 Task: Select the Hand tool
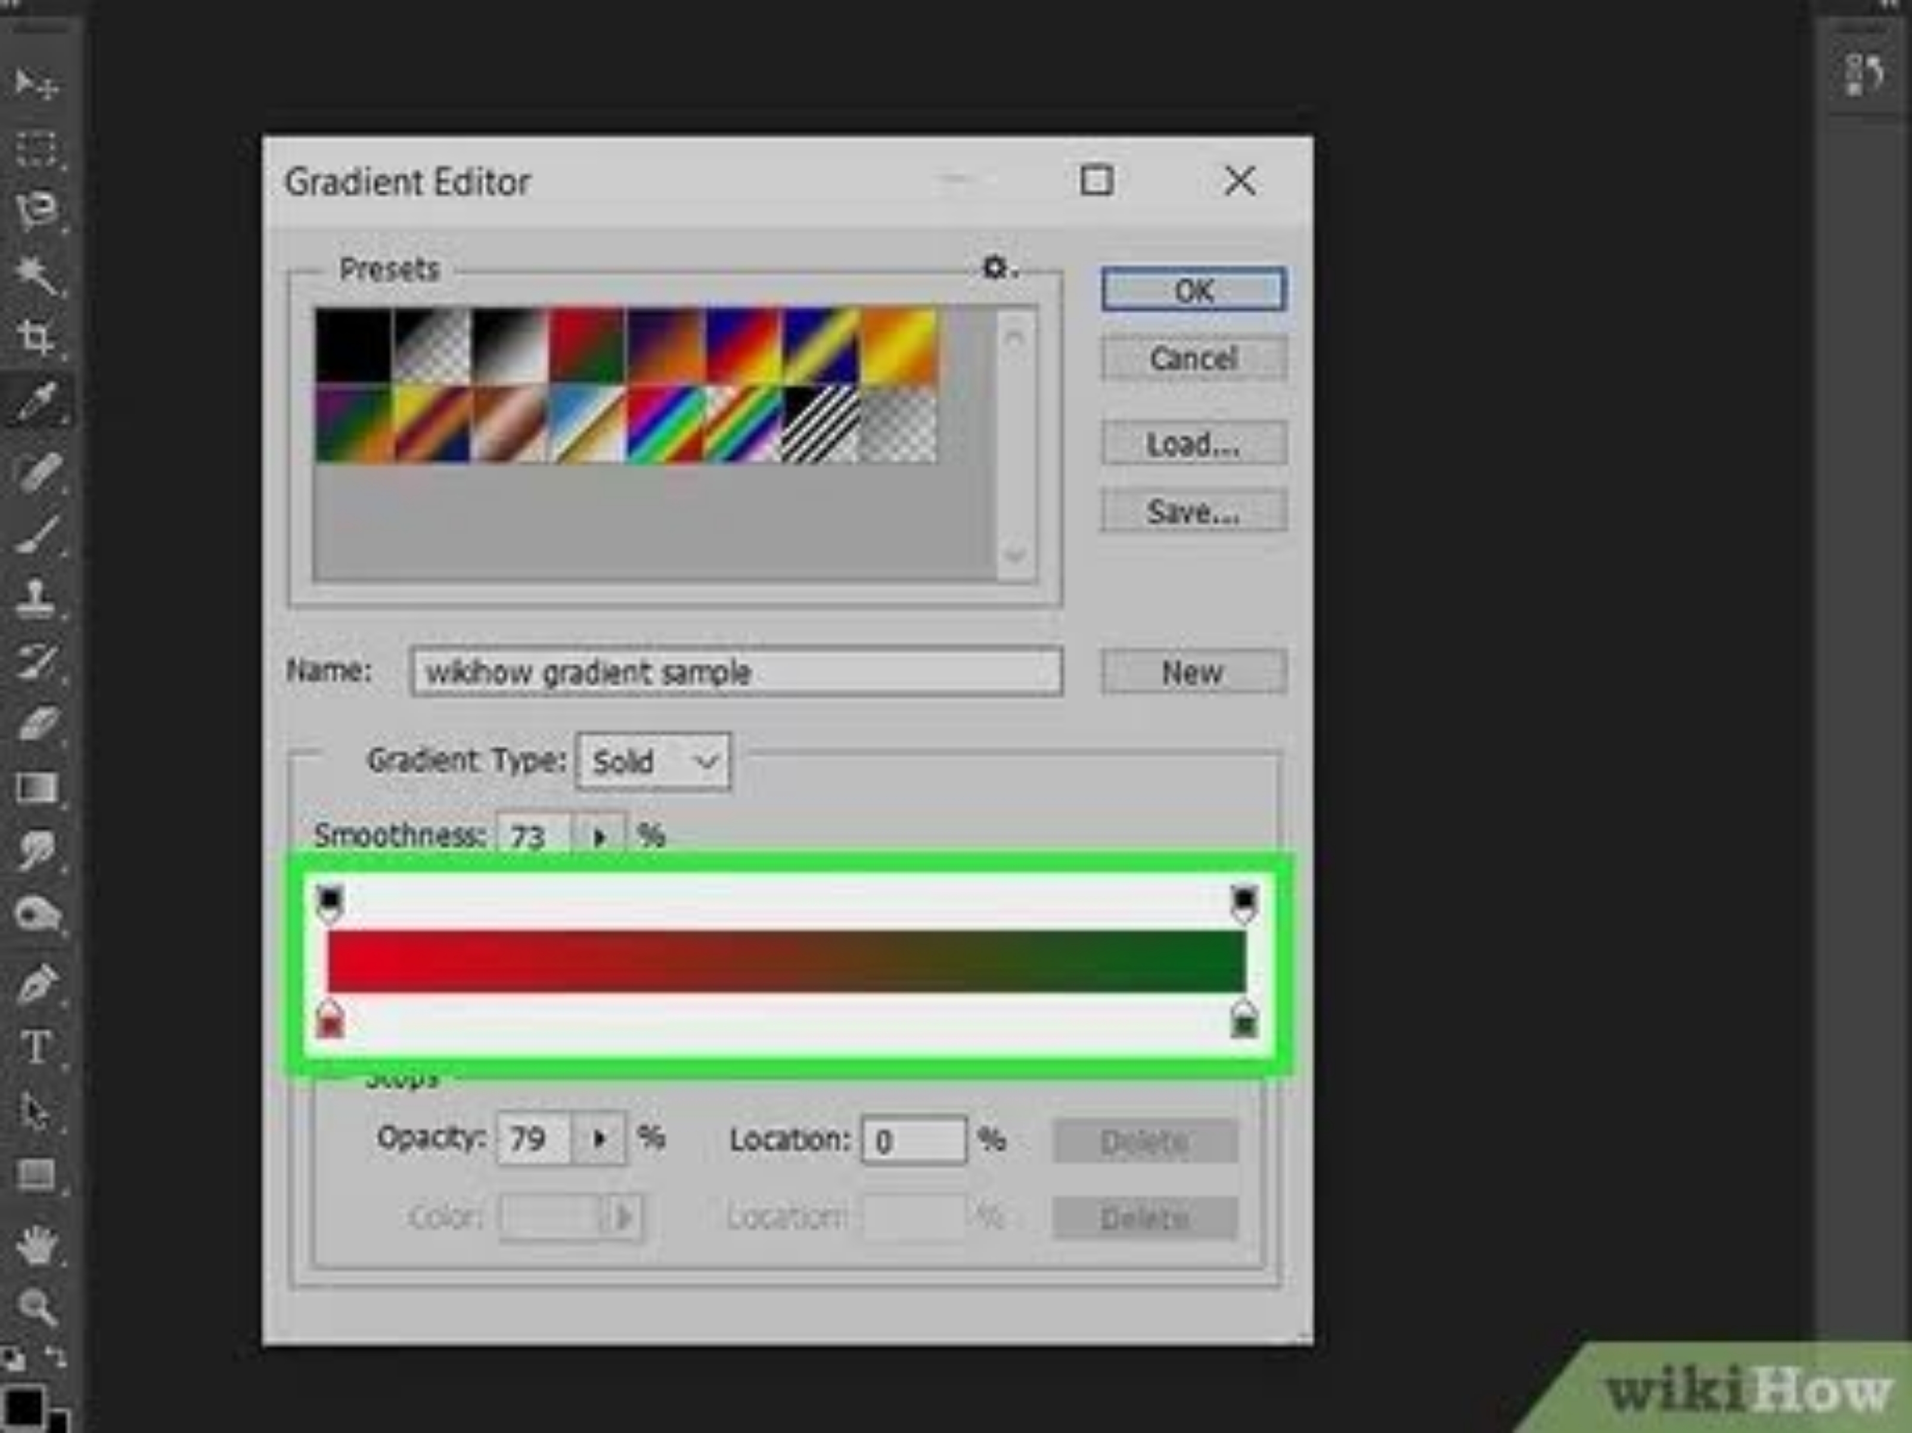click(36, 1245)
